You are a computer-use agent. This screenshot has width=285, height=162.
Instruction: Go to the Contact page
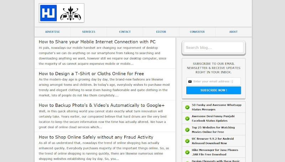point(125,32)
